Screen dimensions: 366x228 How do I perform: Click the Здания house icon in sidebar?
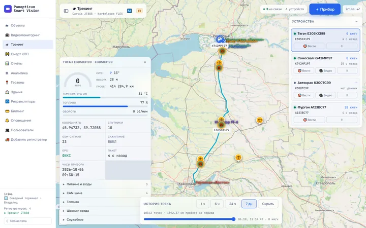coord(7,92)
